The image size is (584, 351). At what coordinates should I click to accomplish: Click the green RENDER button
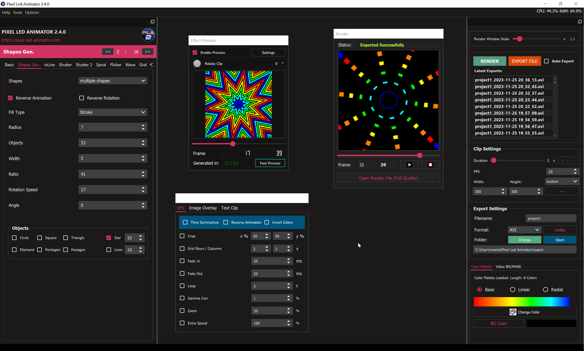pos(489,61)
